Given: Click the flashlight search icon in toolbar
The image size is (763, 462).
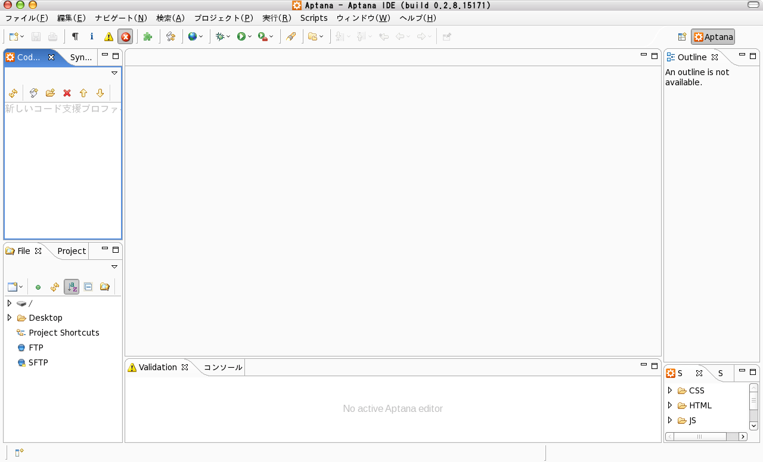Looking at the screenshot, I should pos(291,36).
